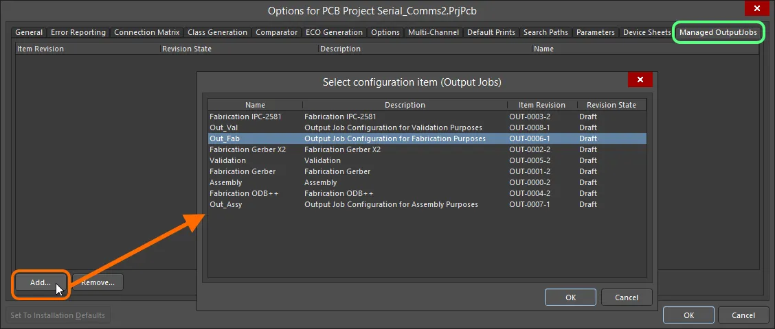Close the Options for PCB Project window
775x329 pixels.
click(x=756, y=8)
